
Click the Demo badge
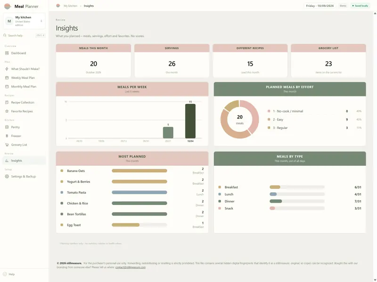343,6
